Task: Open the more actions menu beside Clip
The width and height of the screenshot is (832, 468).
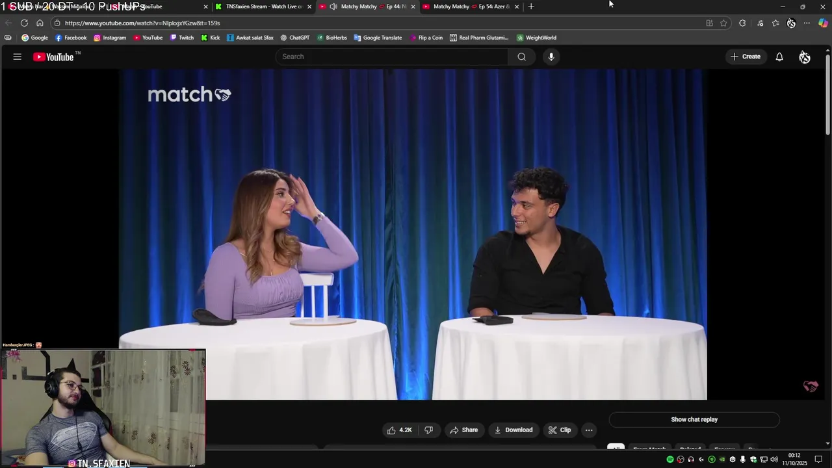Action: [589, 430]
